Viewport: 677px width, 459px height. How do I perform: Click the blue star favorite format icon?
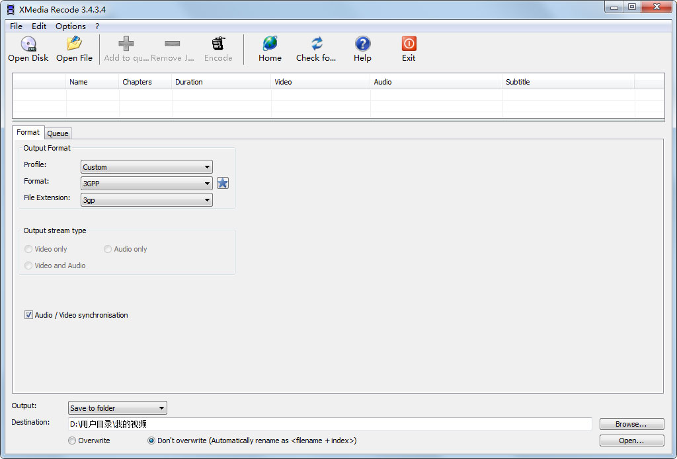(x=223, y=184)
